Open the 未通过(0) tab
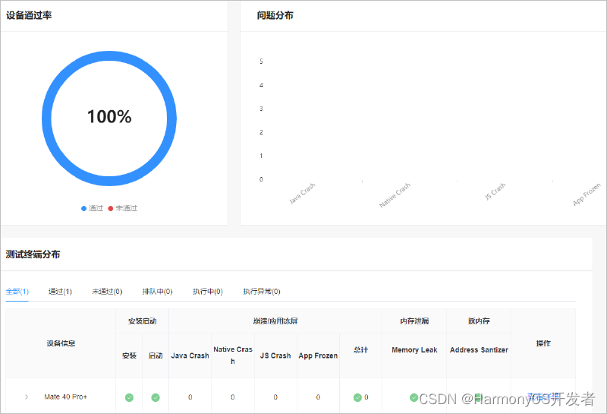Viewport: 607px width, 414px height. pyautogui.click(x=107, y=291)
